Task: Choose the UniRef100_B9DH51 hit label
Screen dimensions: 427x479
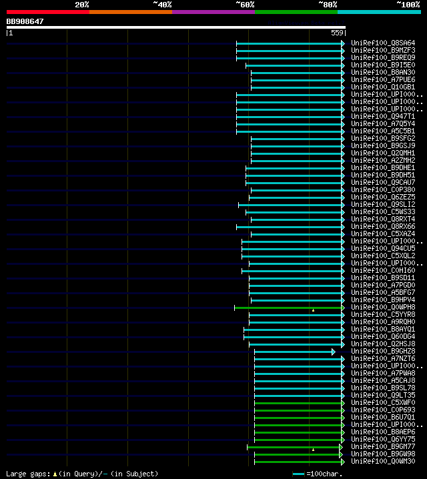Action: [x=383, y=175]
